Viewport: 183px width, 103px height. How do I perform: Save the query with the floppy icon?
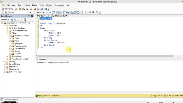38,9
